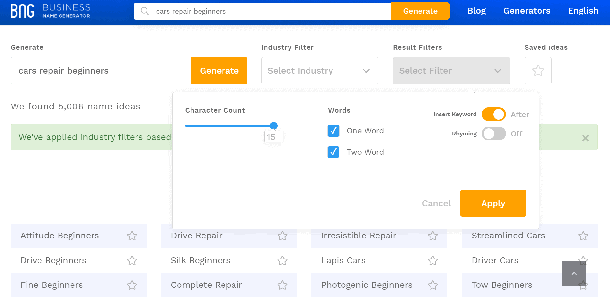Star the Irresistible Repair name idea
The height and width of the screenshot is (301, 610).
(433, 236)
